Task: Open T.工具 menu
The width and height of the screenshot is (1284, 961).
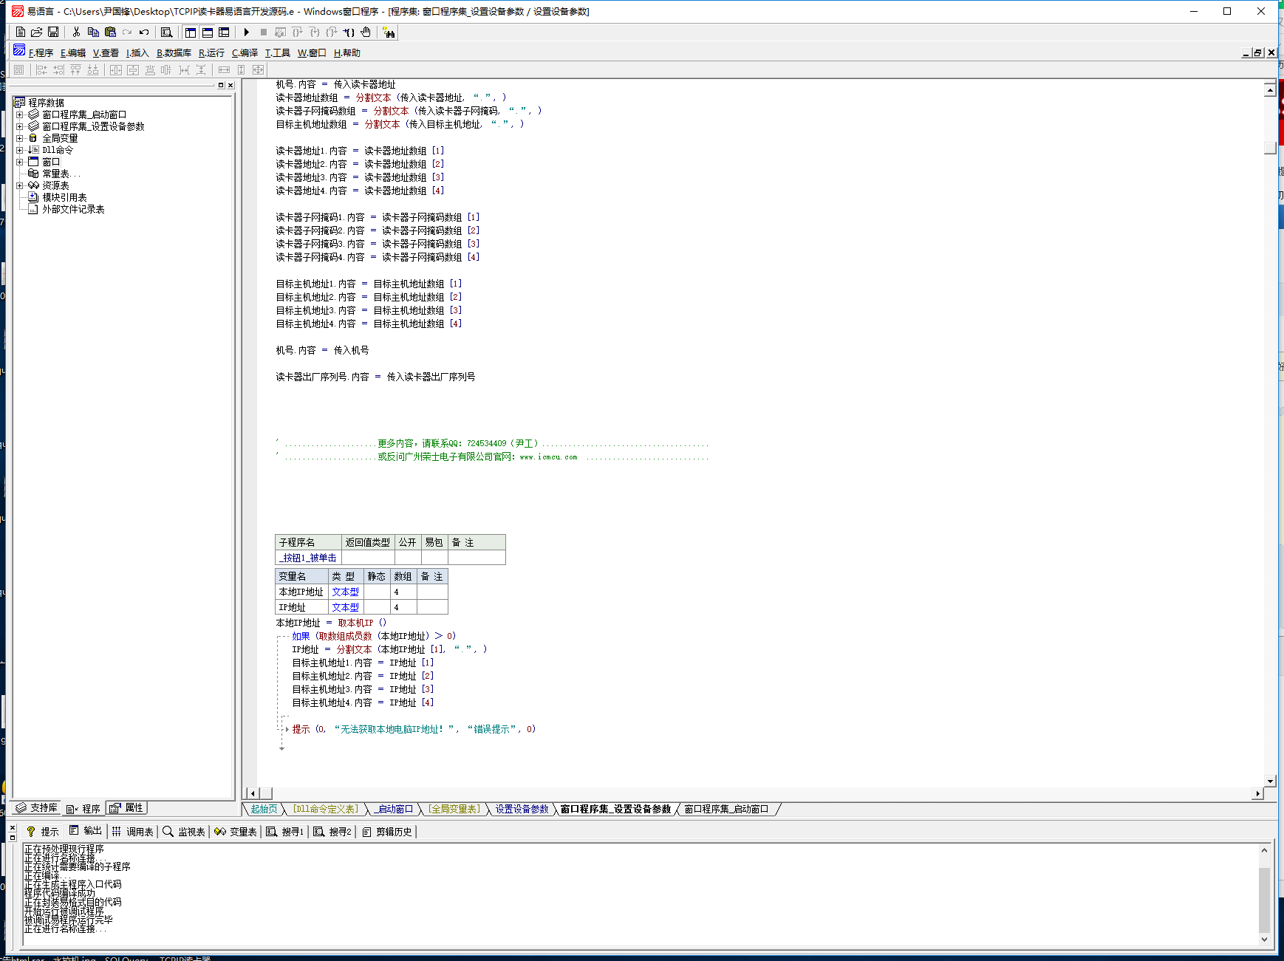Action: (x=278, y=53)
